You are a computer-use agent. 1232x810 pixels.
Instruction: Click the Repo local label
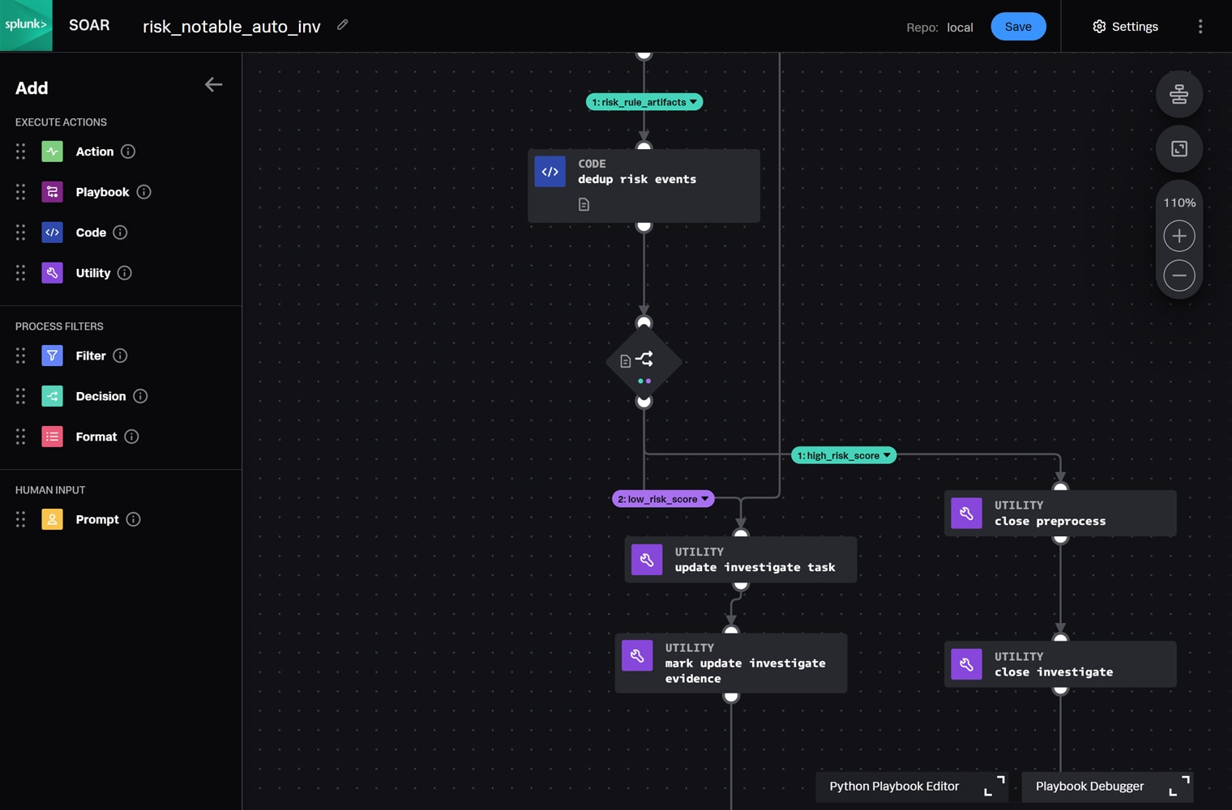(x=939, y=28)
